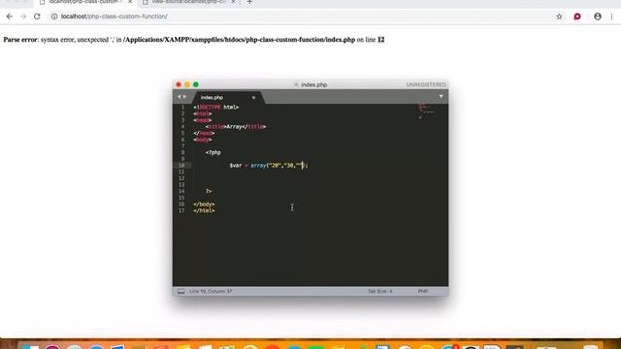Close the view-source browser tab
Screen dimensions: 621x349
click(233, 2)
